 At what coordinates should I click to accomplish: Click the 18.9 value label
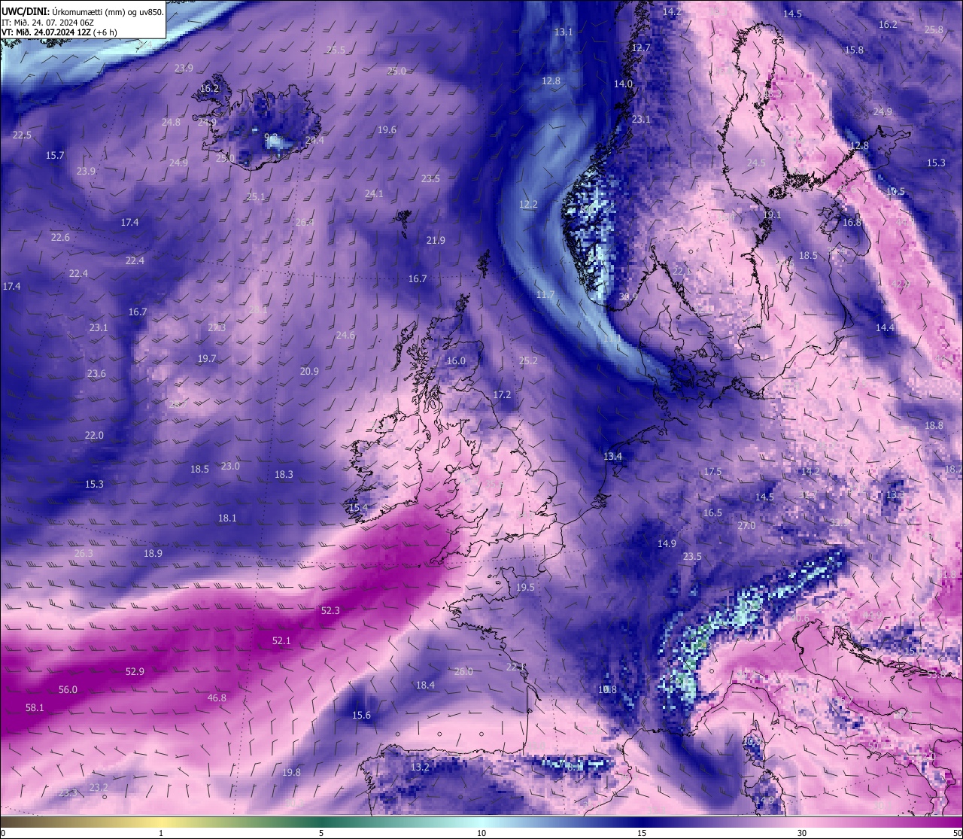pyautogui.click(x=153, y=554)
